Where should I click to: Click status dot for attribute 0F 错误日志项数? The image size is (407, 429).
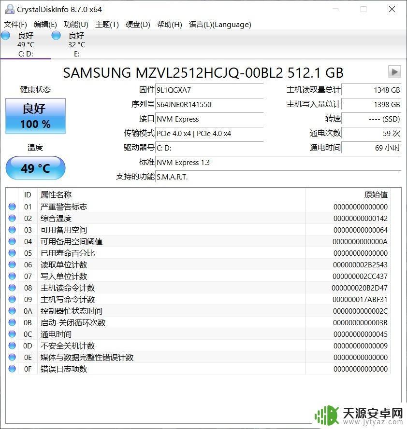[x=12, y=369]
